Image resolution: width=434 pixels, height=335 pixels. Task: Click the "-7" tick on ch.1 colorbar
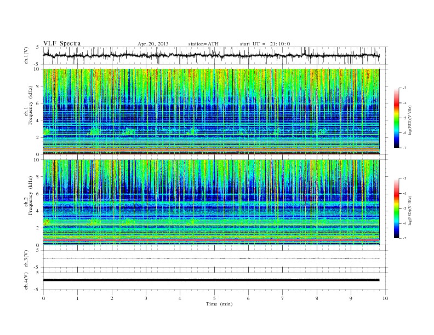click(x=404, y=148)
